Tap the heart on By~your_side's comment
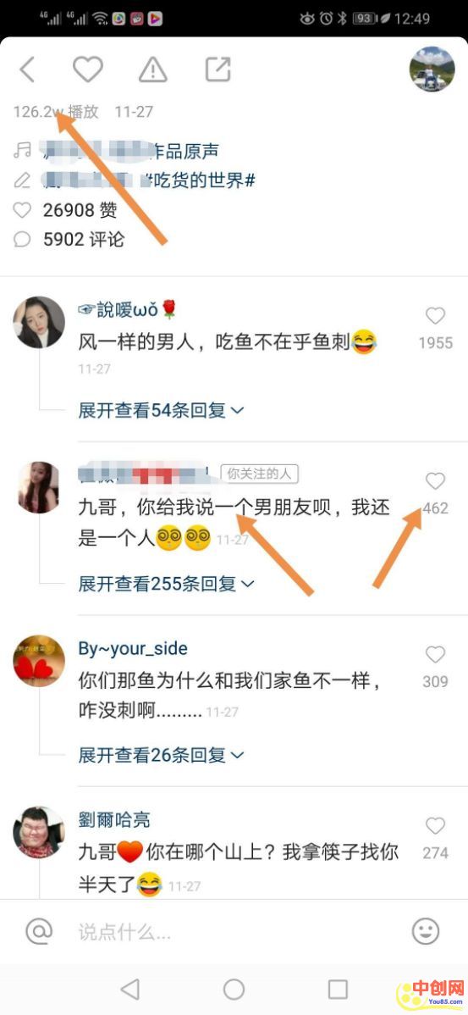Image resolution: width=468 pixels, height=1015 pixels. (436, 654)
